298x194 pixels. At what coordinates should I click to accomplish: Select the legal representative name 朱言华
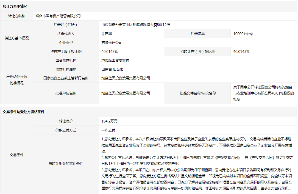tap(107, 34)
